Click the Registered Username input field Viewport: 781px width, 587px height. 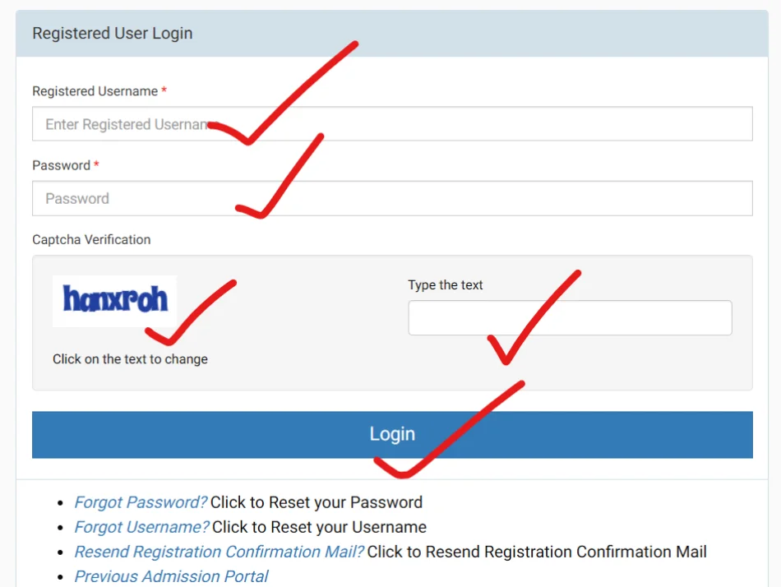(x=392, y=123)
